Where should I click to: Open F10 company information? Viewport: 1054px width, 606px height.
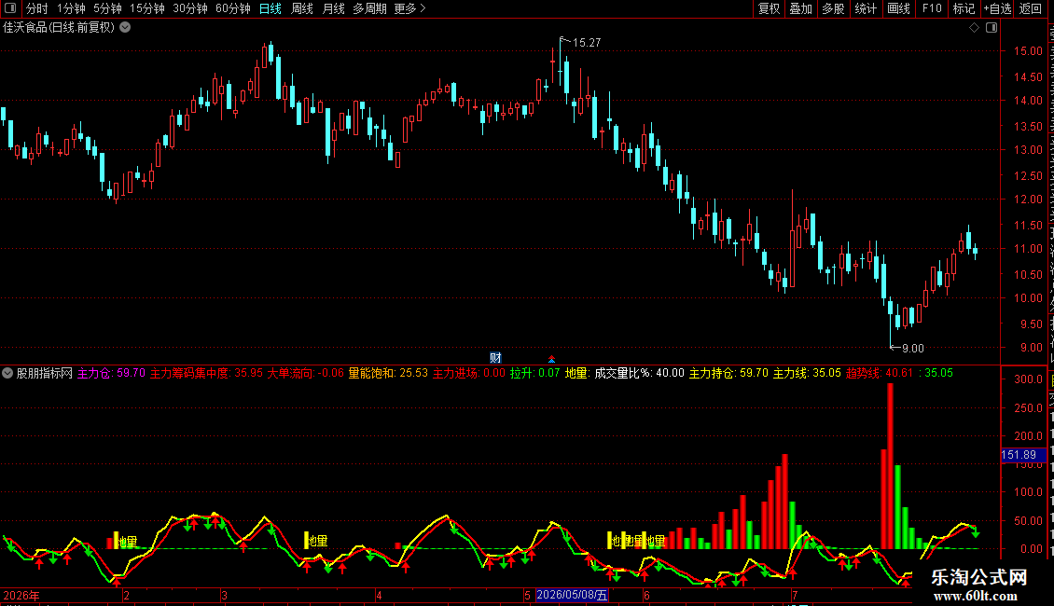pos(931,8)
